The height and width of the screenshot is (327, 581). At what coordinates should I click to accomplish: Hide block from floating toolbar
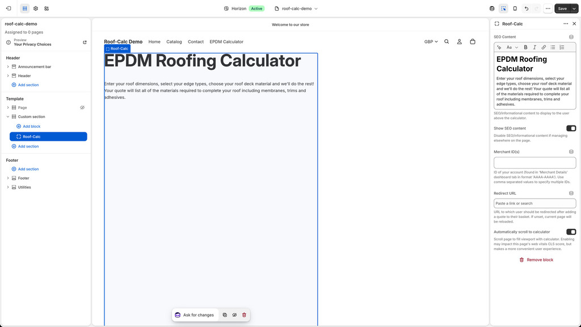pos(234,315)
